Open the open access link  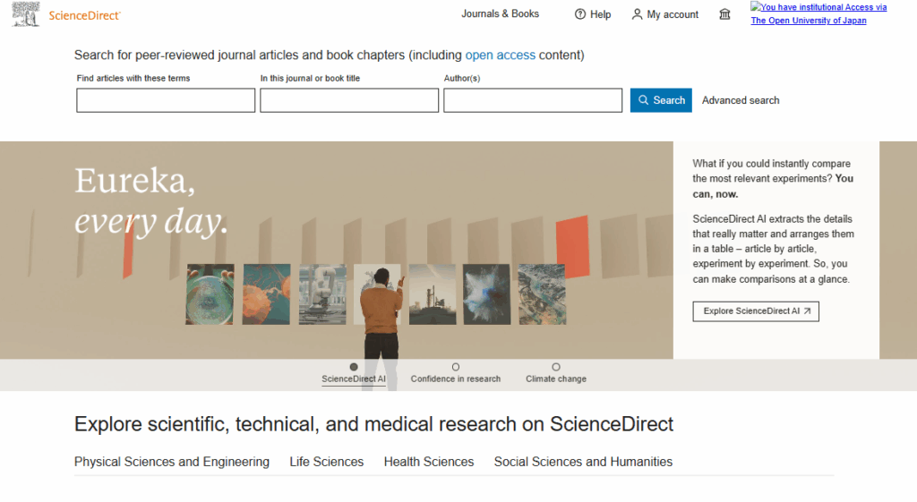click(x=500, y=55)
